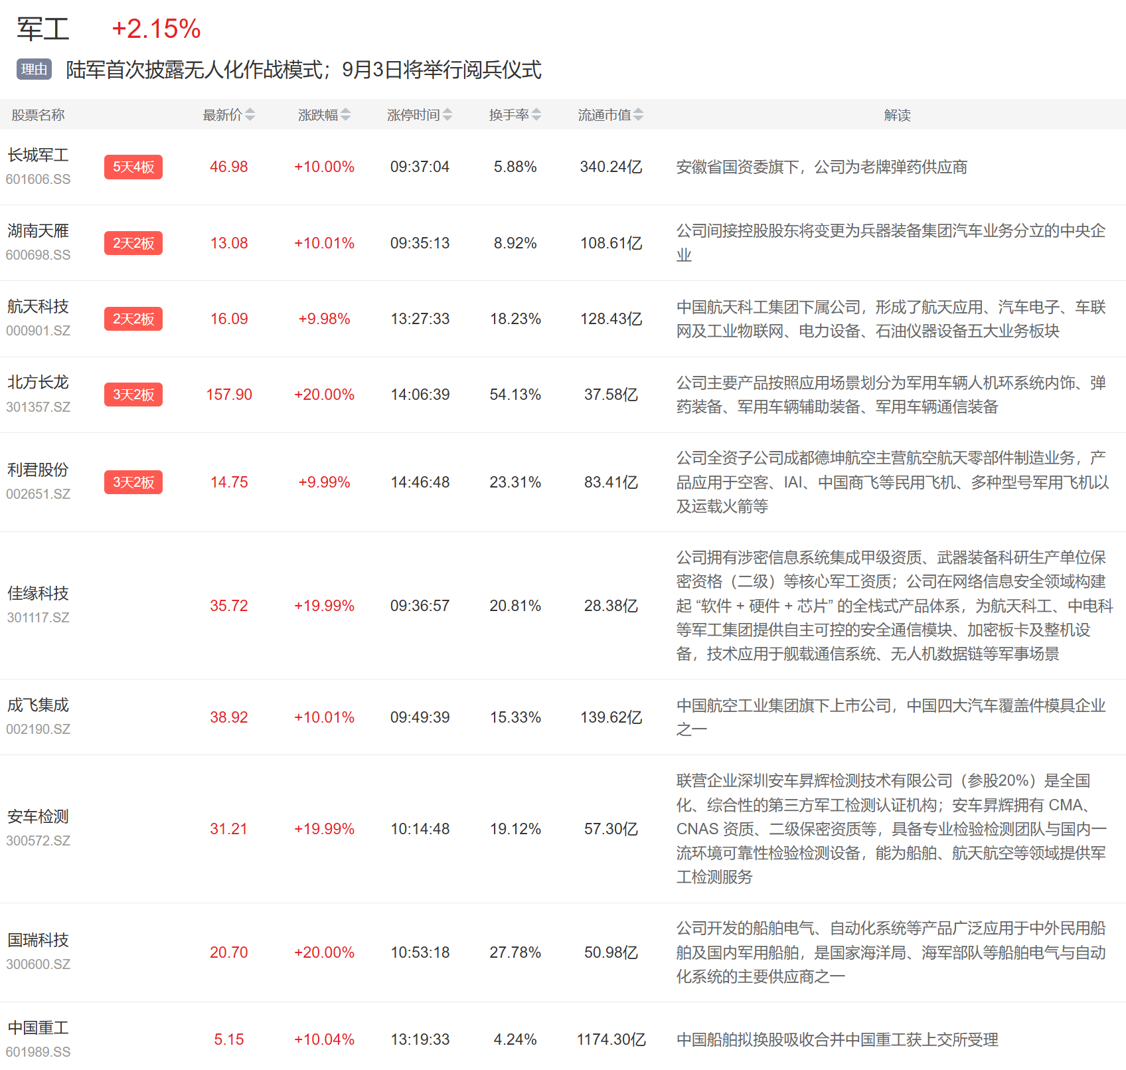The width and height of the screenshot is (1126, 1070).
Task: Click 5天4板 badge for 长城军工
Action: (x=133, y=167)
